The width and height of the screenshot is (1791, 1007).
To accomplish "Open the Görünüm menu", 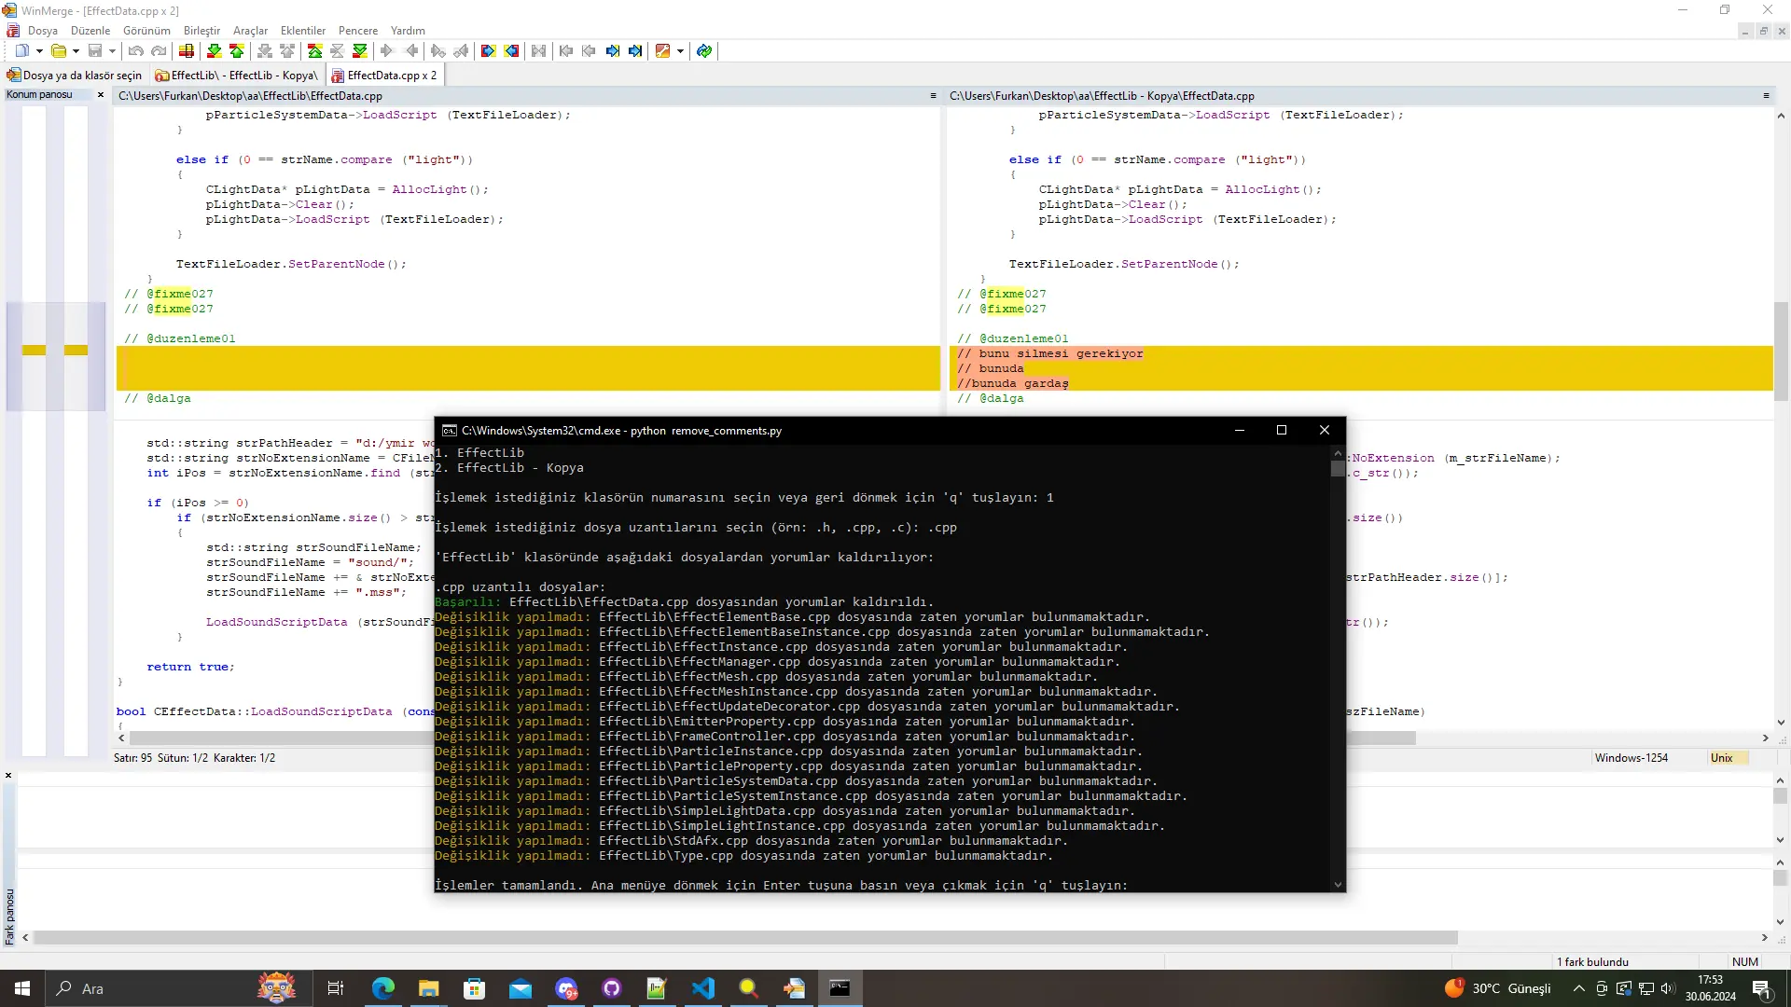I will (x=146, y=31).
